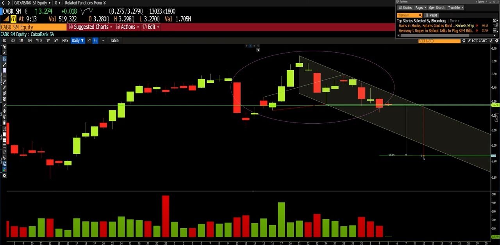Open the Actions menu
500x245 pixels.
[127, 27]
